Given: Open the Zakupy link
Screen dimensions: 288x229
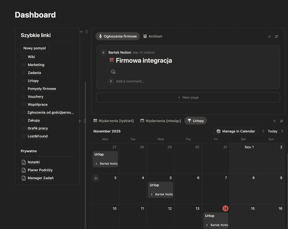Looking at the screenshot, I should (x=34, y=120).
